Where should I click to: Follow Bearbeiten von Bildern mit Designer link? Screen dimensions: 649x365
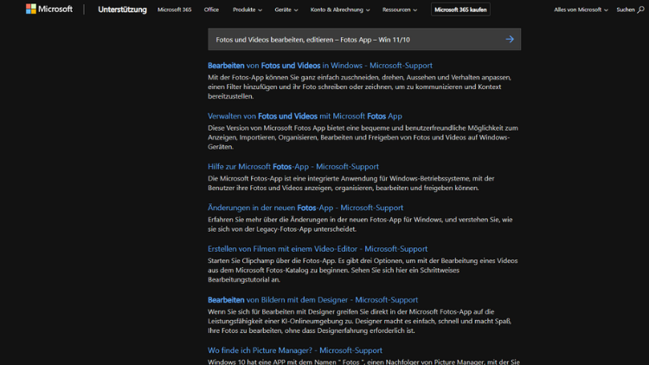point(312,300)
